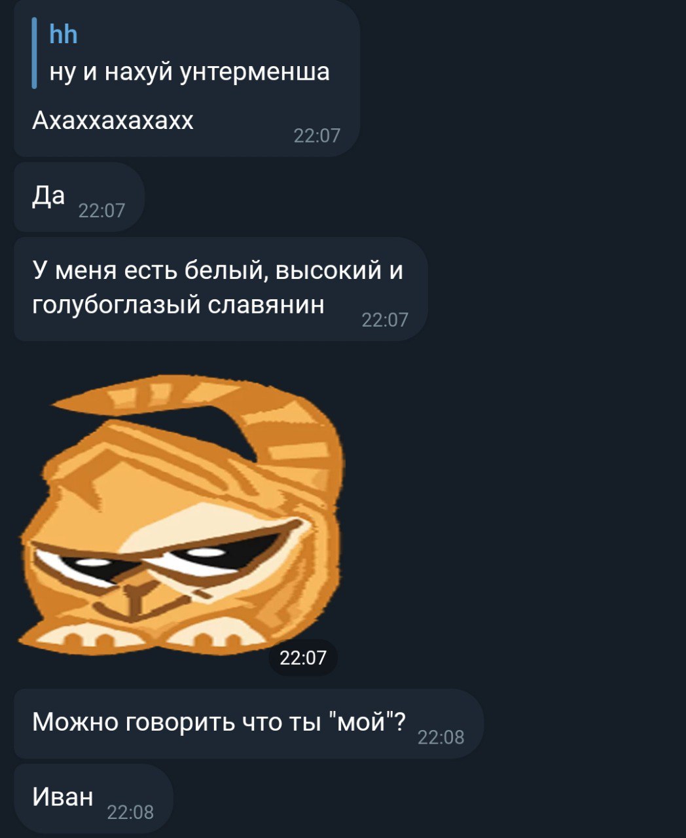
Task: Select the "Да" message bubble
Action: (79, 198)
